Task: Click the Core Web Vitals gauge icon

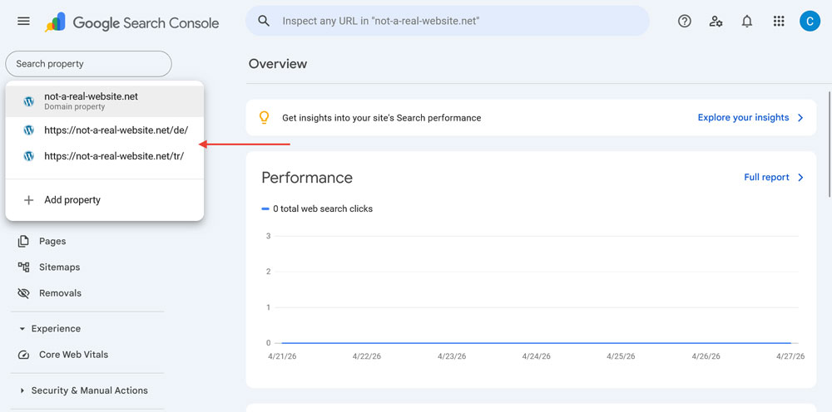Action: coord(23,355)
